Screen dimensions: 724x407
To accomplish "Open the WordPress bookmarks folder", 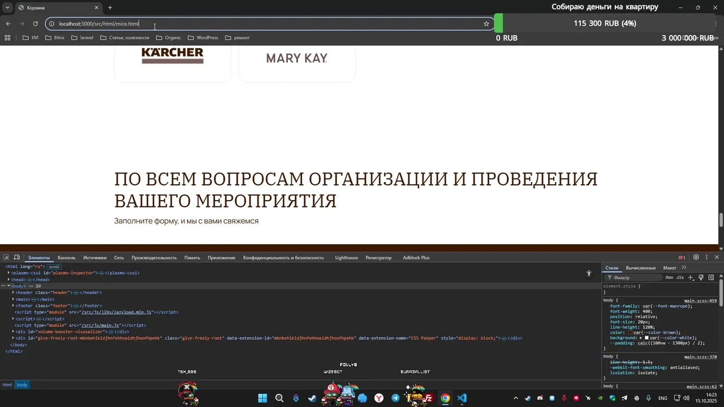I will [202, 38].
